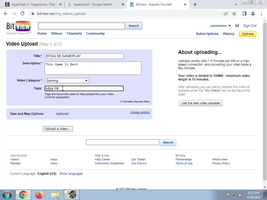Open footer Playlists link
Viewport: 267px width, 200px height.
[x=15, y=163]
